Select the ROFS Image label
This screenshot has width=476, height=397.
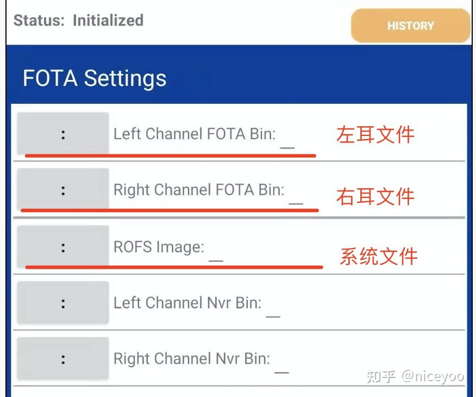[x=159, y=247]
